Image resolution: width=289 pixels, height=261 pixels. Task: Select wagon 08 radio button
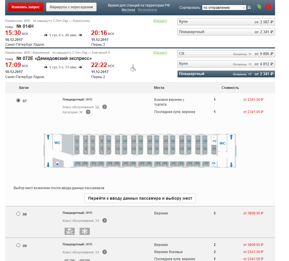[x=18, y=214]
